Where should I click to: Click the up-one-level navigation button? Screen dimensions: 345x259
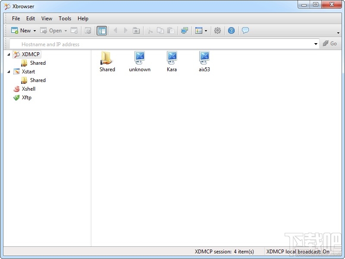[x=136, y=30]
